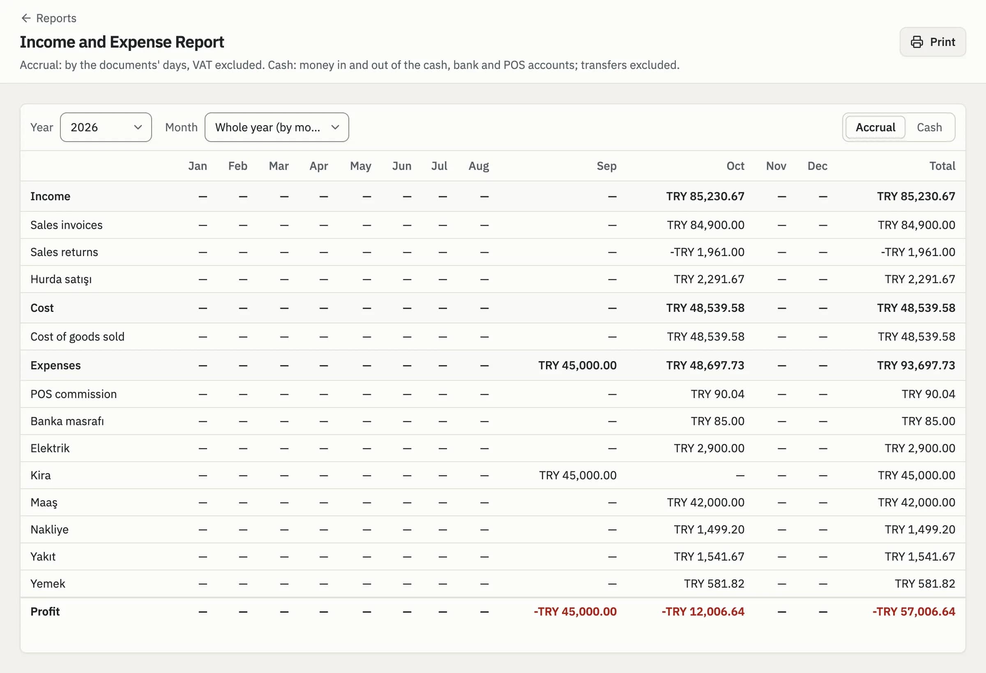Viewport: 986px width, 673px height.
Task: Click Sales invoices October TRY 84,900.00
Action: point(705,225)
